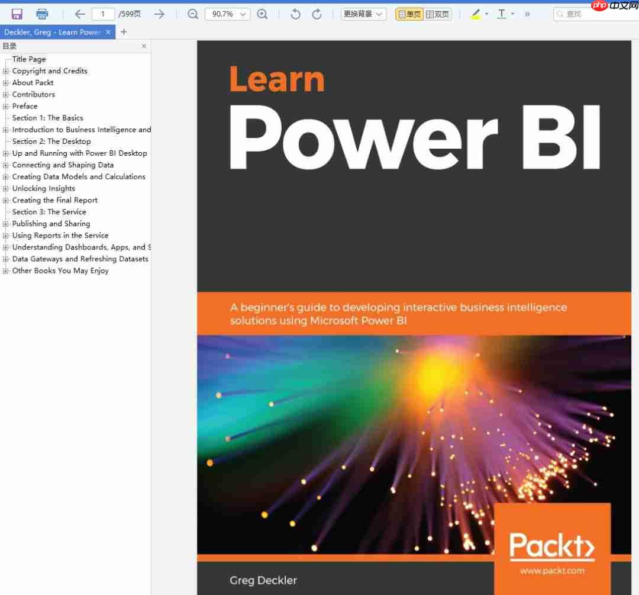The image size is (639, 595).
Task: Switch to the Deckler, Greg tab
Action: (x=53, y=32)
